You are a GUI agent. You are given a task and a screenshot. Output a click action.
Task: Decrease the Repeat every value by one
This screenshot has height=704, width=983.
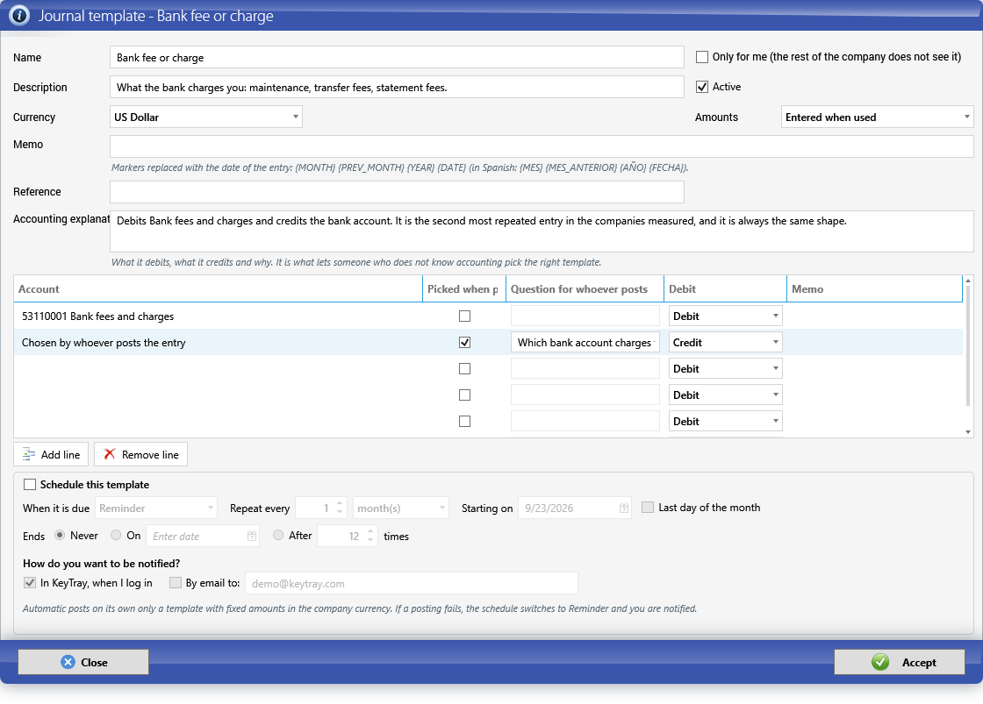[x=340, y=512]
